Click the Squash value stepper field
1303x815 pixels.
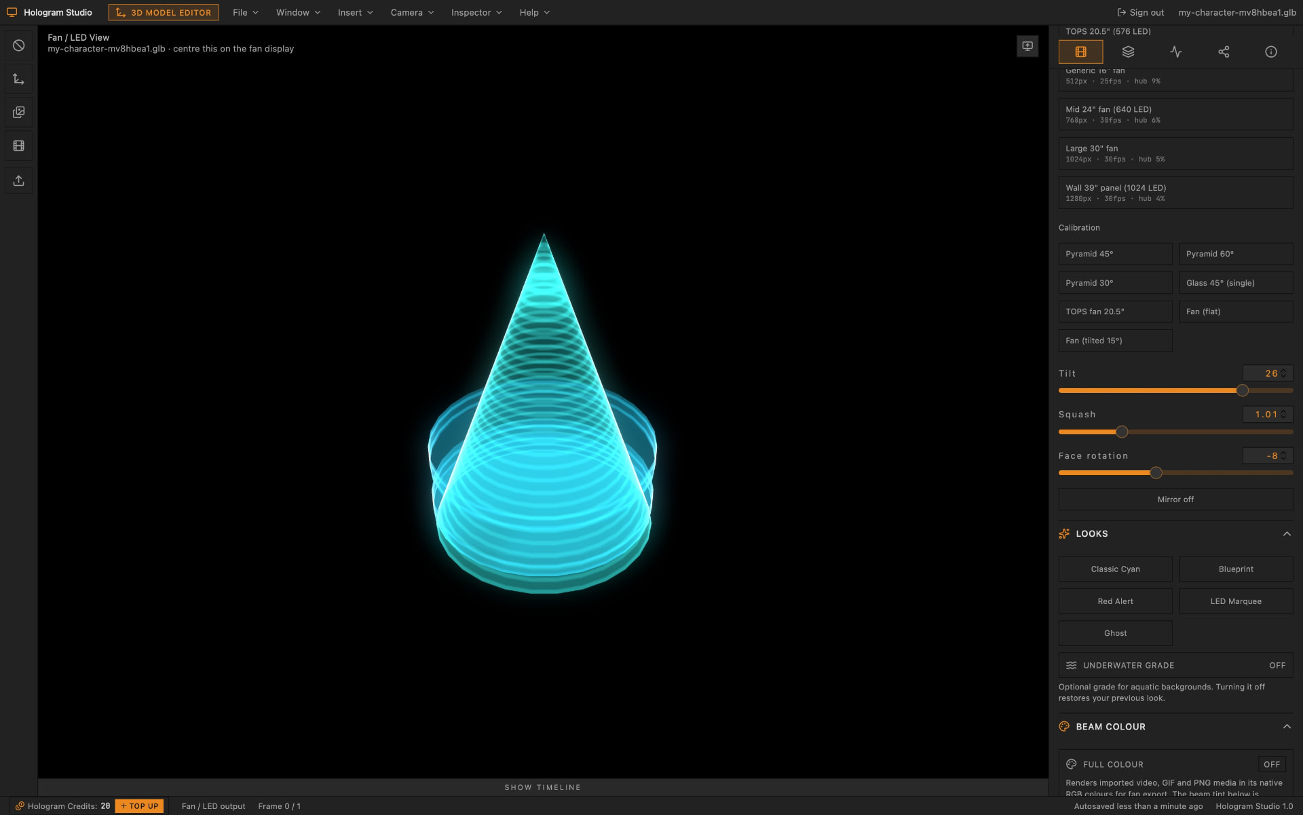coord(1268,415)
